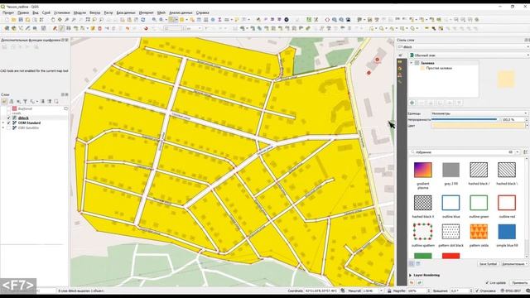The height and width of the screenshot is (298, 530).
Task: Expand the Layer Rendering section
Action: pyautogui.click(x=411, y=276)
